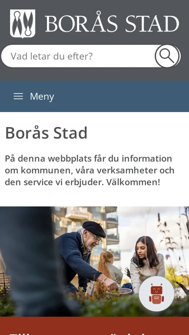Tap the Meny label
This screenshot has height=335, width=189.
tap(42, 96)
